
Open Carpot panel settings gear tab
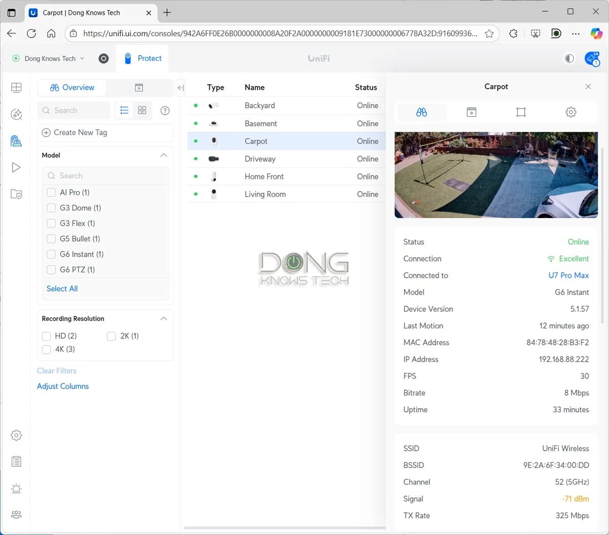click(571, 112)
